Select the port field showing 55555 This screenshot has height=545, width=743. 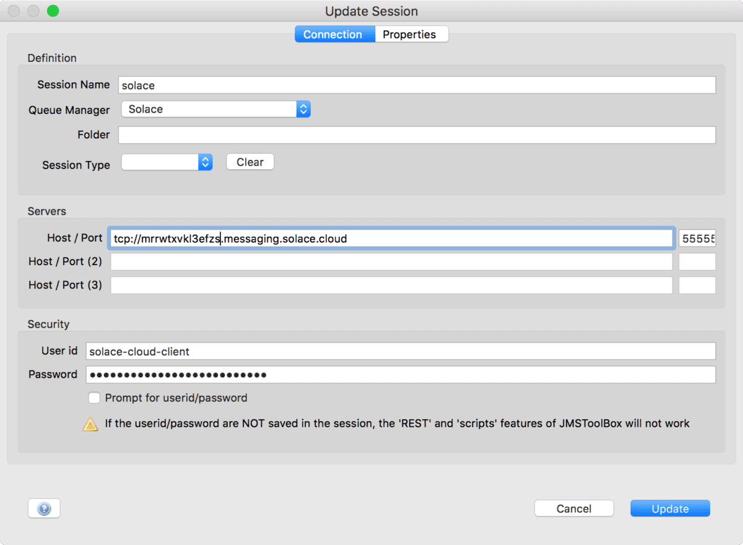pyautogui.click(x=698, y=238)
